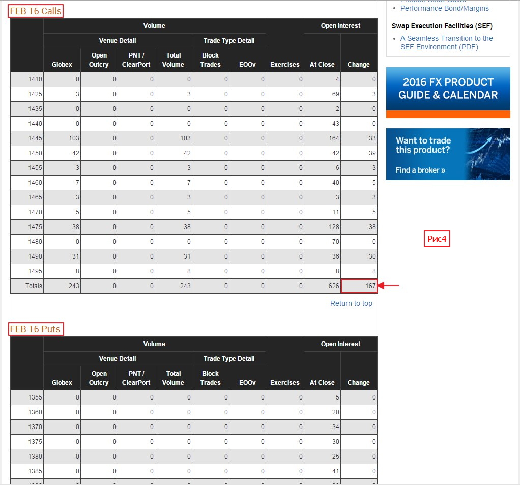Click At Close value 41 for Puts strike 1385
The image size is (520, 485).
click(x=336, y=471)
